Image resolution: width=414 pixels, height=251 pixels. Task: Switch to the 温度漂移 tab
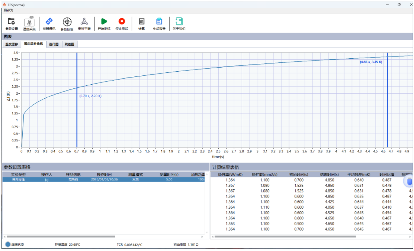(x=11, y=44)
